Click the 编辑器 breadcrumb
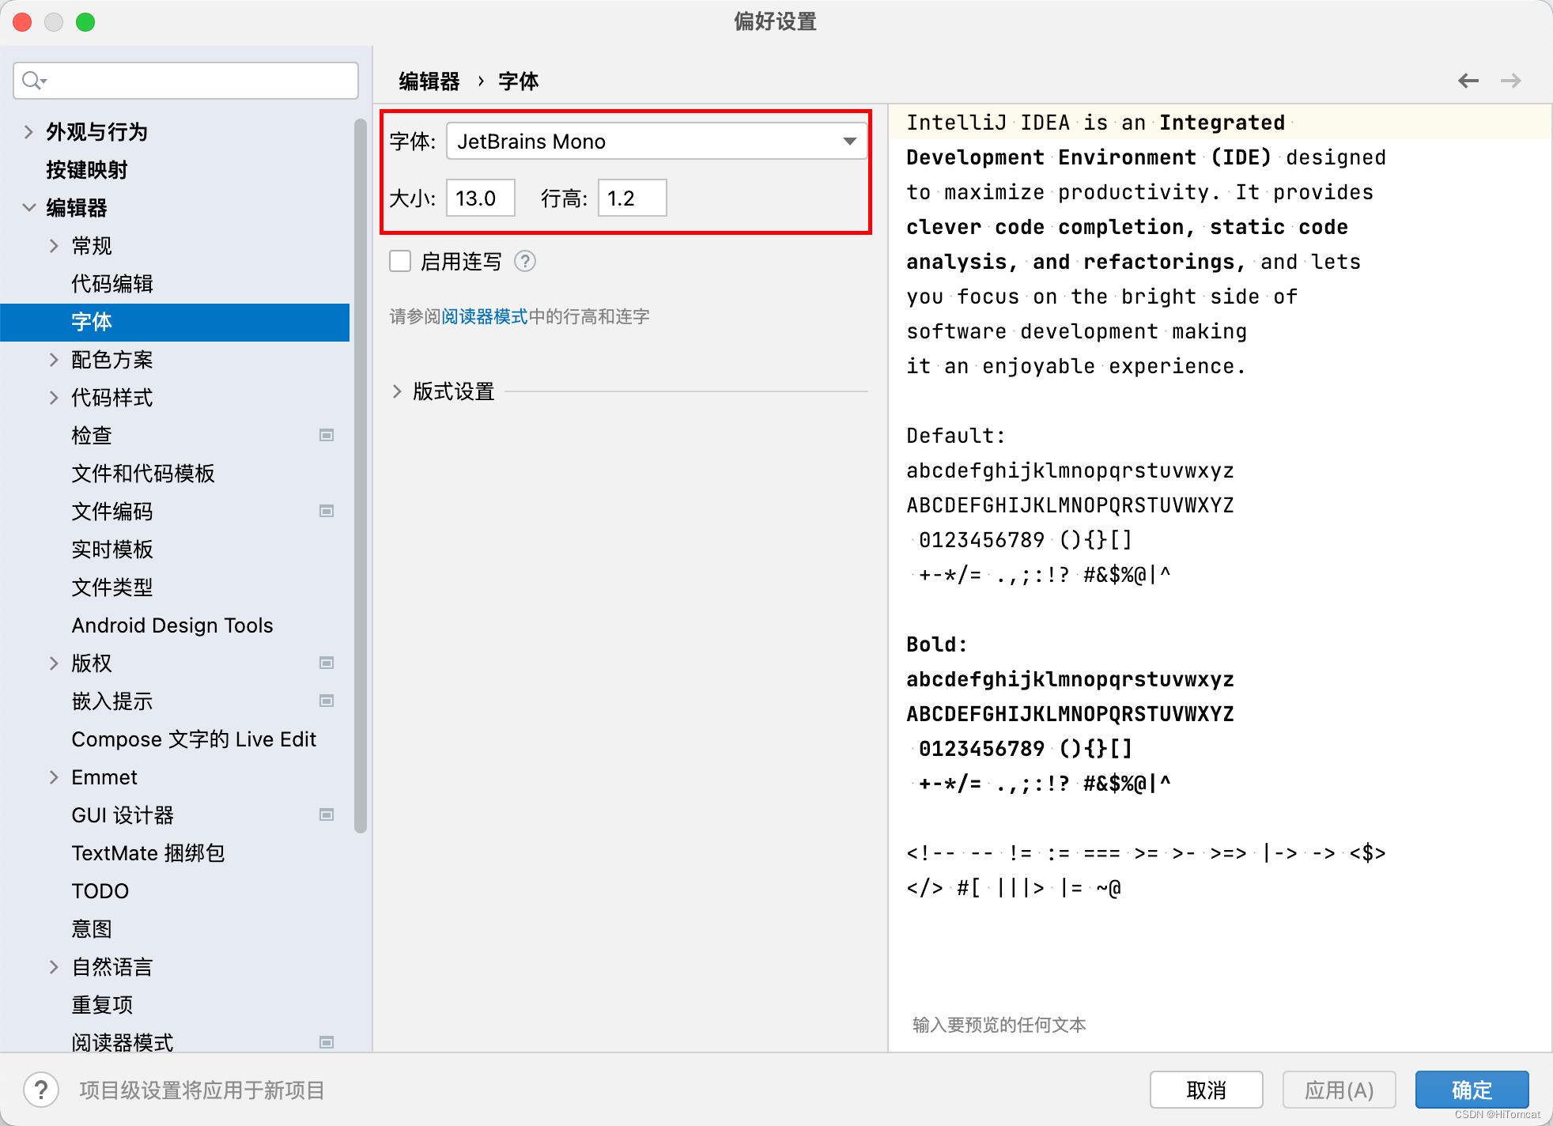The width and height of the screenshot is (1553, 1126). (429, 81)
